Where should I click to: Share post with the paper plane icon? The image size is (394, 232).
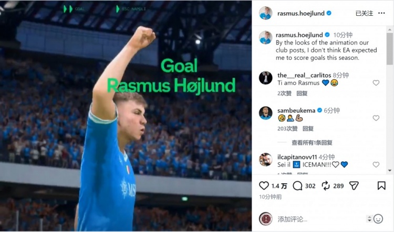click(x=354, y=185)
